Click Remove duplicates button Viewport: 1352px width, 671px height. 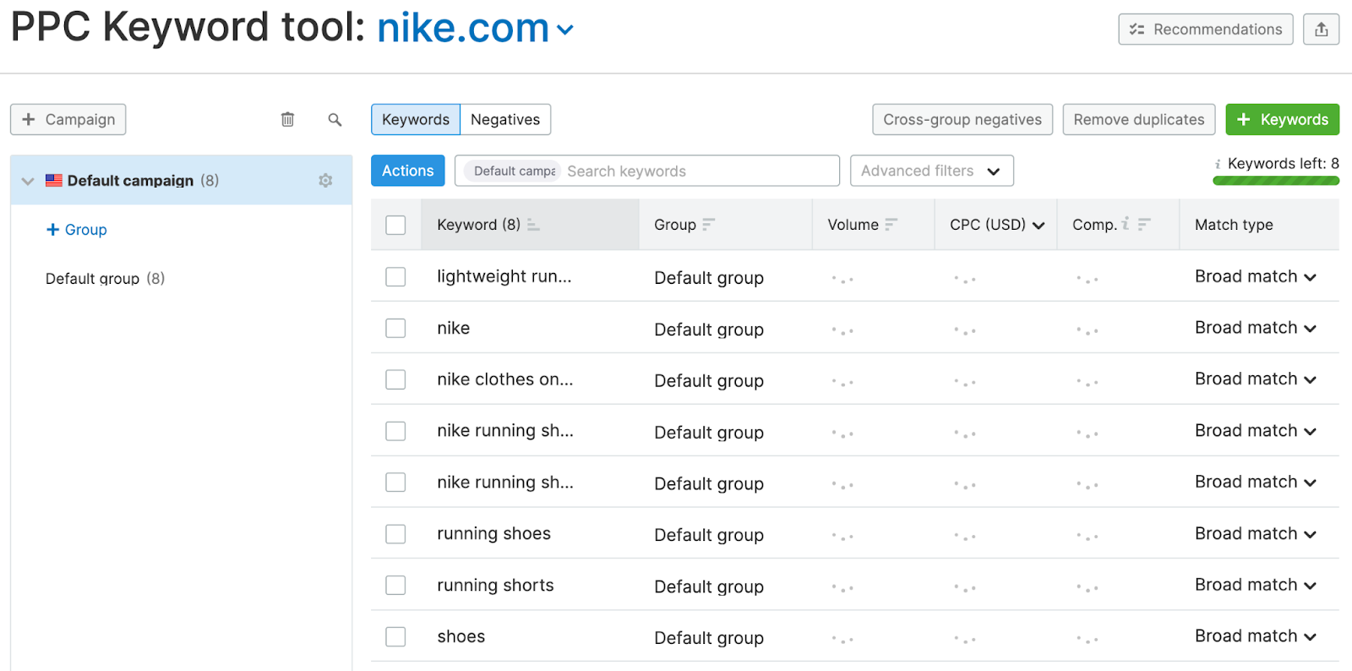point(1139,119)
